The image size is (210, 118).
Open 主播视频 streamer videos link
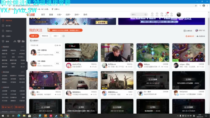click(x=188, y=31)
